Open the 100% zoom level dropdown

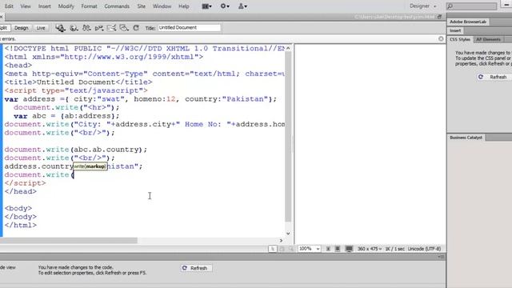coord(309,249)
